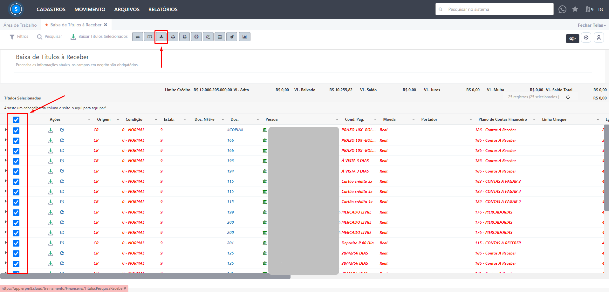Open the user profile icon
This screenshot has height=292, width=609.
[x=599, y=37]
